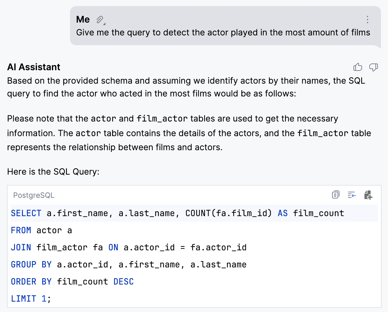Insert the snippet at caret position

[352, 195]
